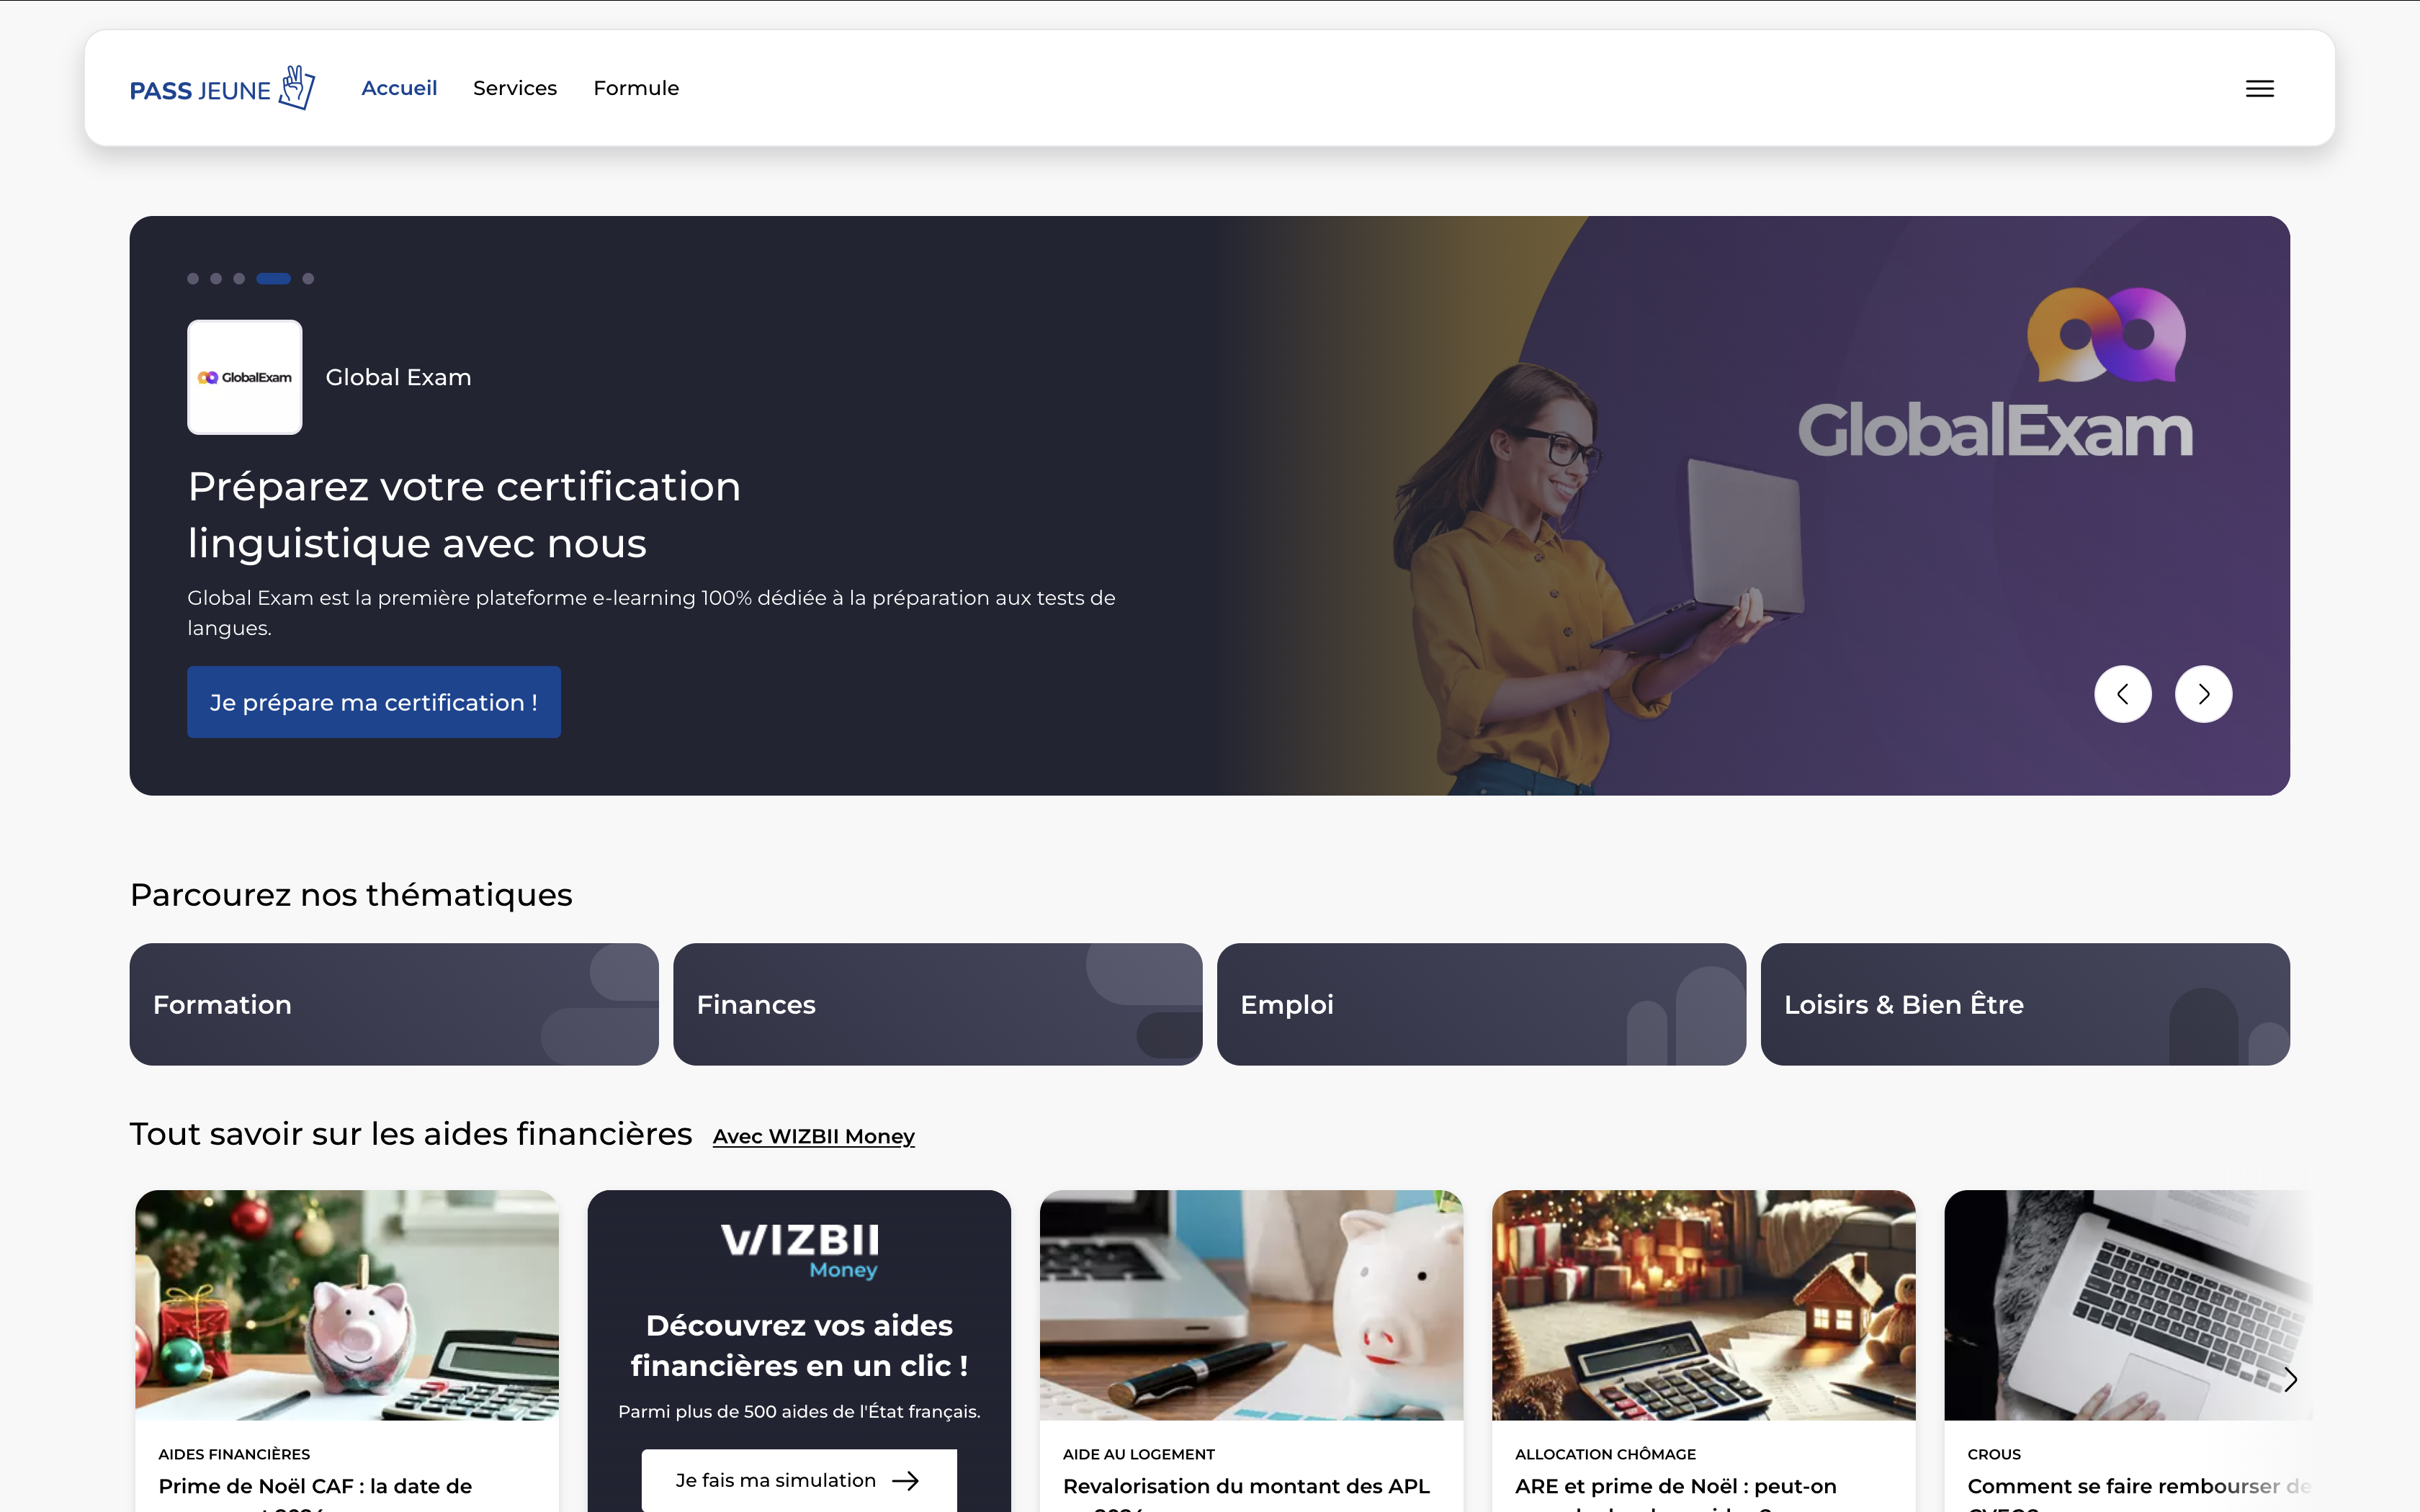The image size is (2420, 1512).
Task: Open the Services nav item
Action: pyautogui.click(x=515, y=88)
